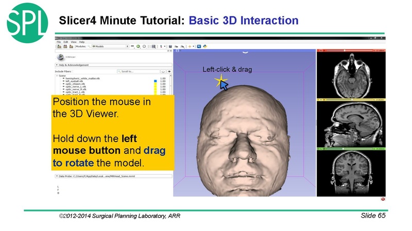Open the View menu
Image resolution: width=412 pixels, height=231 pixels.
[x=74, y=42]
